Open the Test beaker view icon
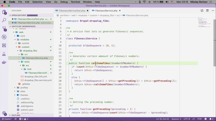The image size is (216, 121). coord(4,54)
